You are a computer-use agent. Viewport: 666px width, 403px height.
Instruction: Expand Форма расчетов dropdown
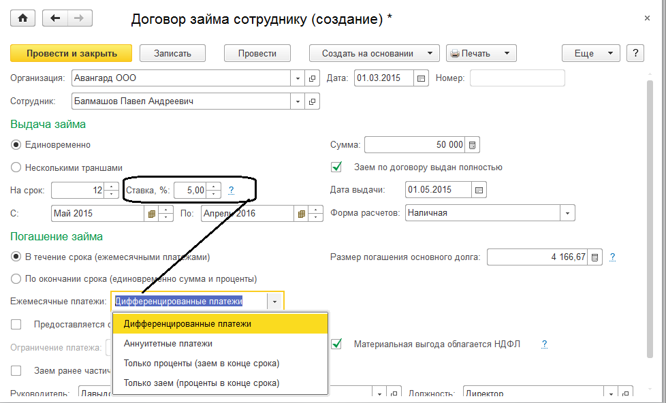click(567, 213)
